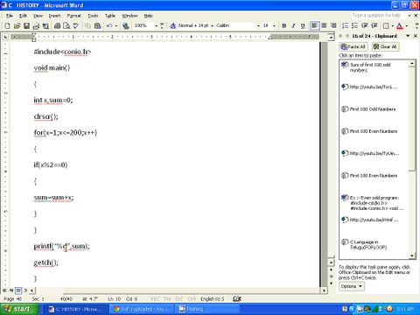
Task: Click the 'Type a question for help' box
Action: 377,16
